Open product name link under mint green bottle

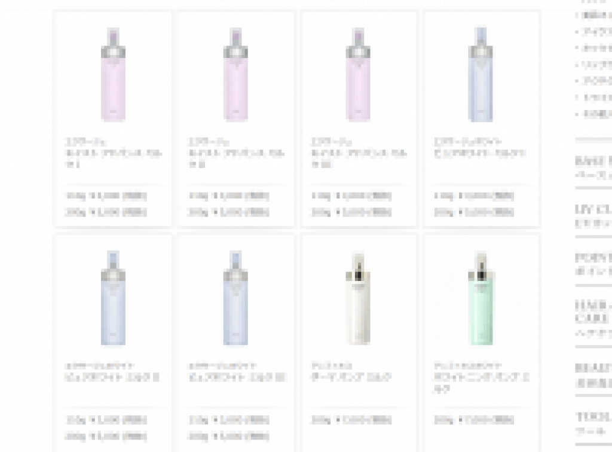pyautogui.click(x=481, y=377)
